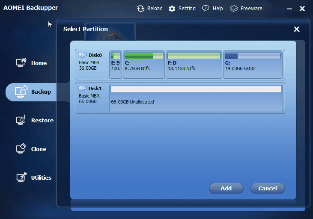
Task: Click the F: partition usage bar
Action: coord(194,56)
